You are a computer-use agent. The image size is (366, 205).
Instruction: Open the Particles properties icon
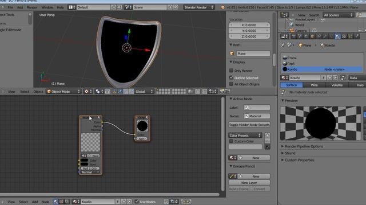click(x=351, y=36)
